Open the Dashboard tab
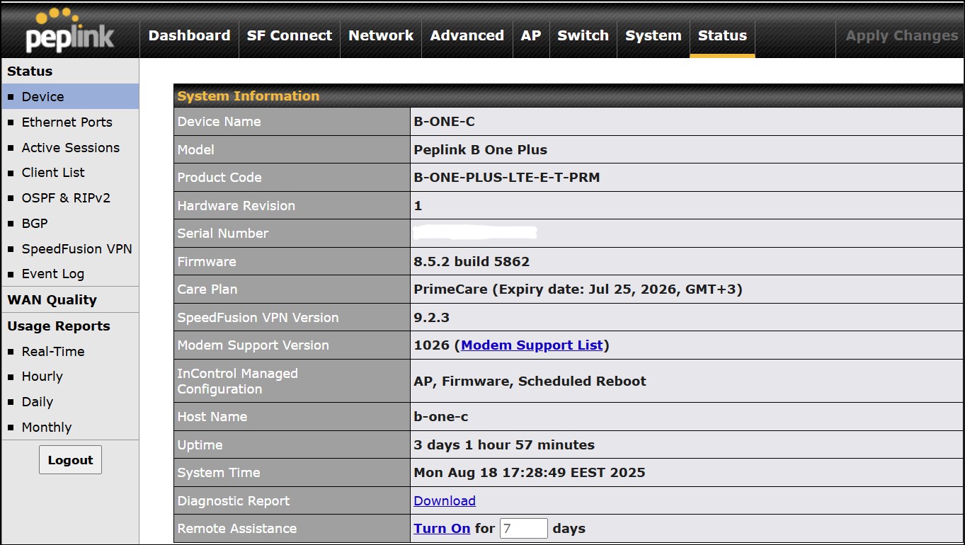 189,35
